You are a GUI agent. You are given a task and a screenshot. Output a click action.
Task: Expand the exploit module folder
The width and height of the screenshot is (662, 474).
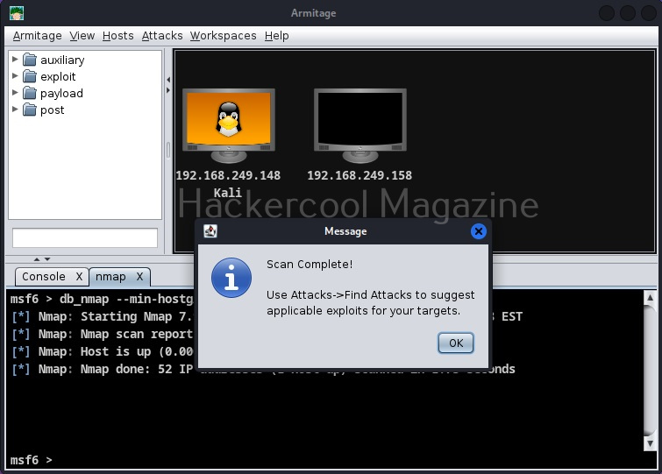pos(15,76)
